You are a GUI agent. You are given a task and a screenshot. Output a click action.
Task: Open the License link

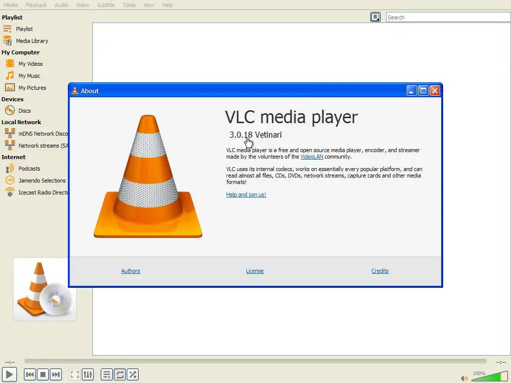(x=255, y=271)
